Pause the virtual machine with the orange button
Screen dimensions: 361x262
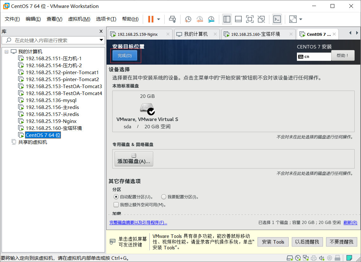coord(151,19)
